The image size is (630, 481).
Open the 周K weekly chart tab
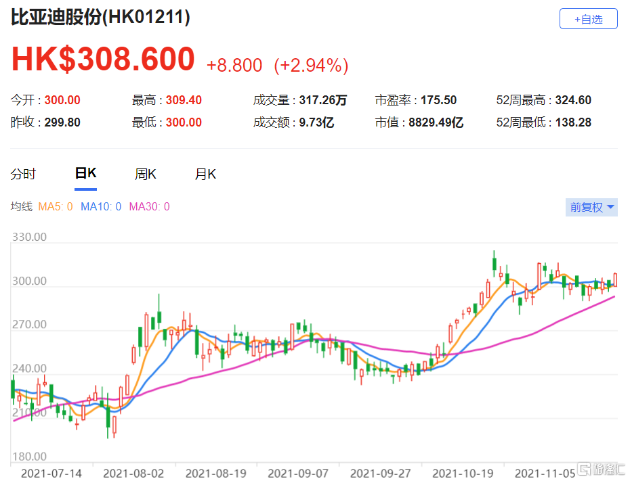click(x=146, y=174)
